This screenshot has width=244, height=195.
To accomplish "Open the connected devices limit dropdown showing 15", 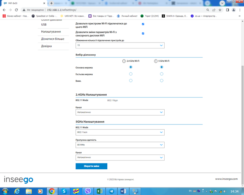I will click(120, 45).
